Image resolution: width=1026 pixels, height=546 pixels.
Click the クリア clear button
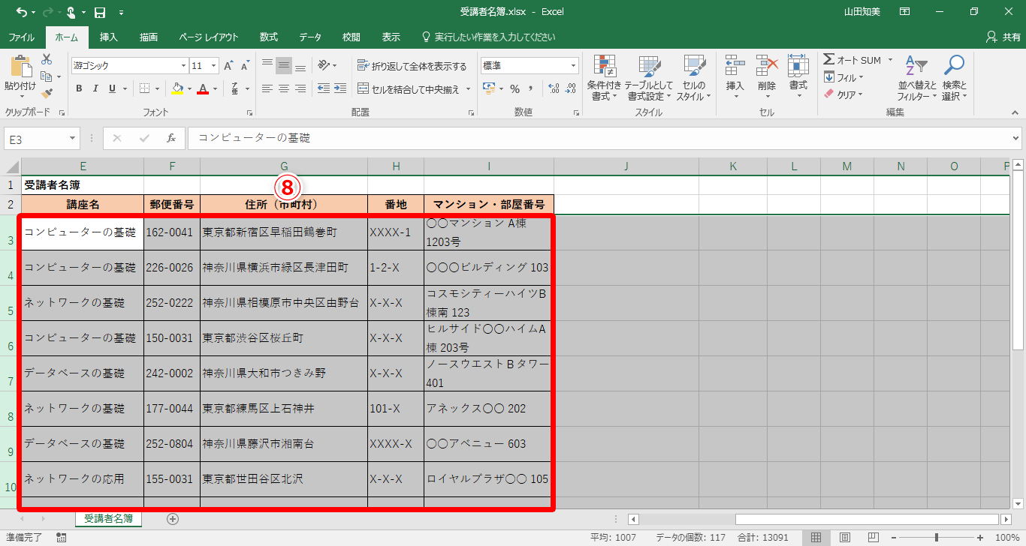843,94
